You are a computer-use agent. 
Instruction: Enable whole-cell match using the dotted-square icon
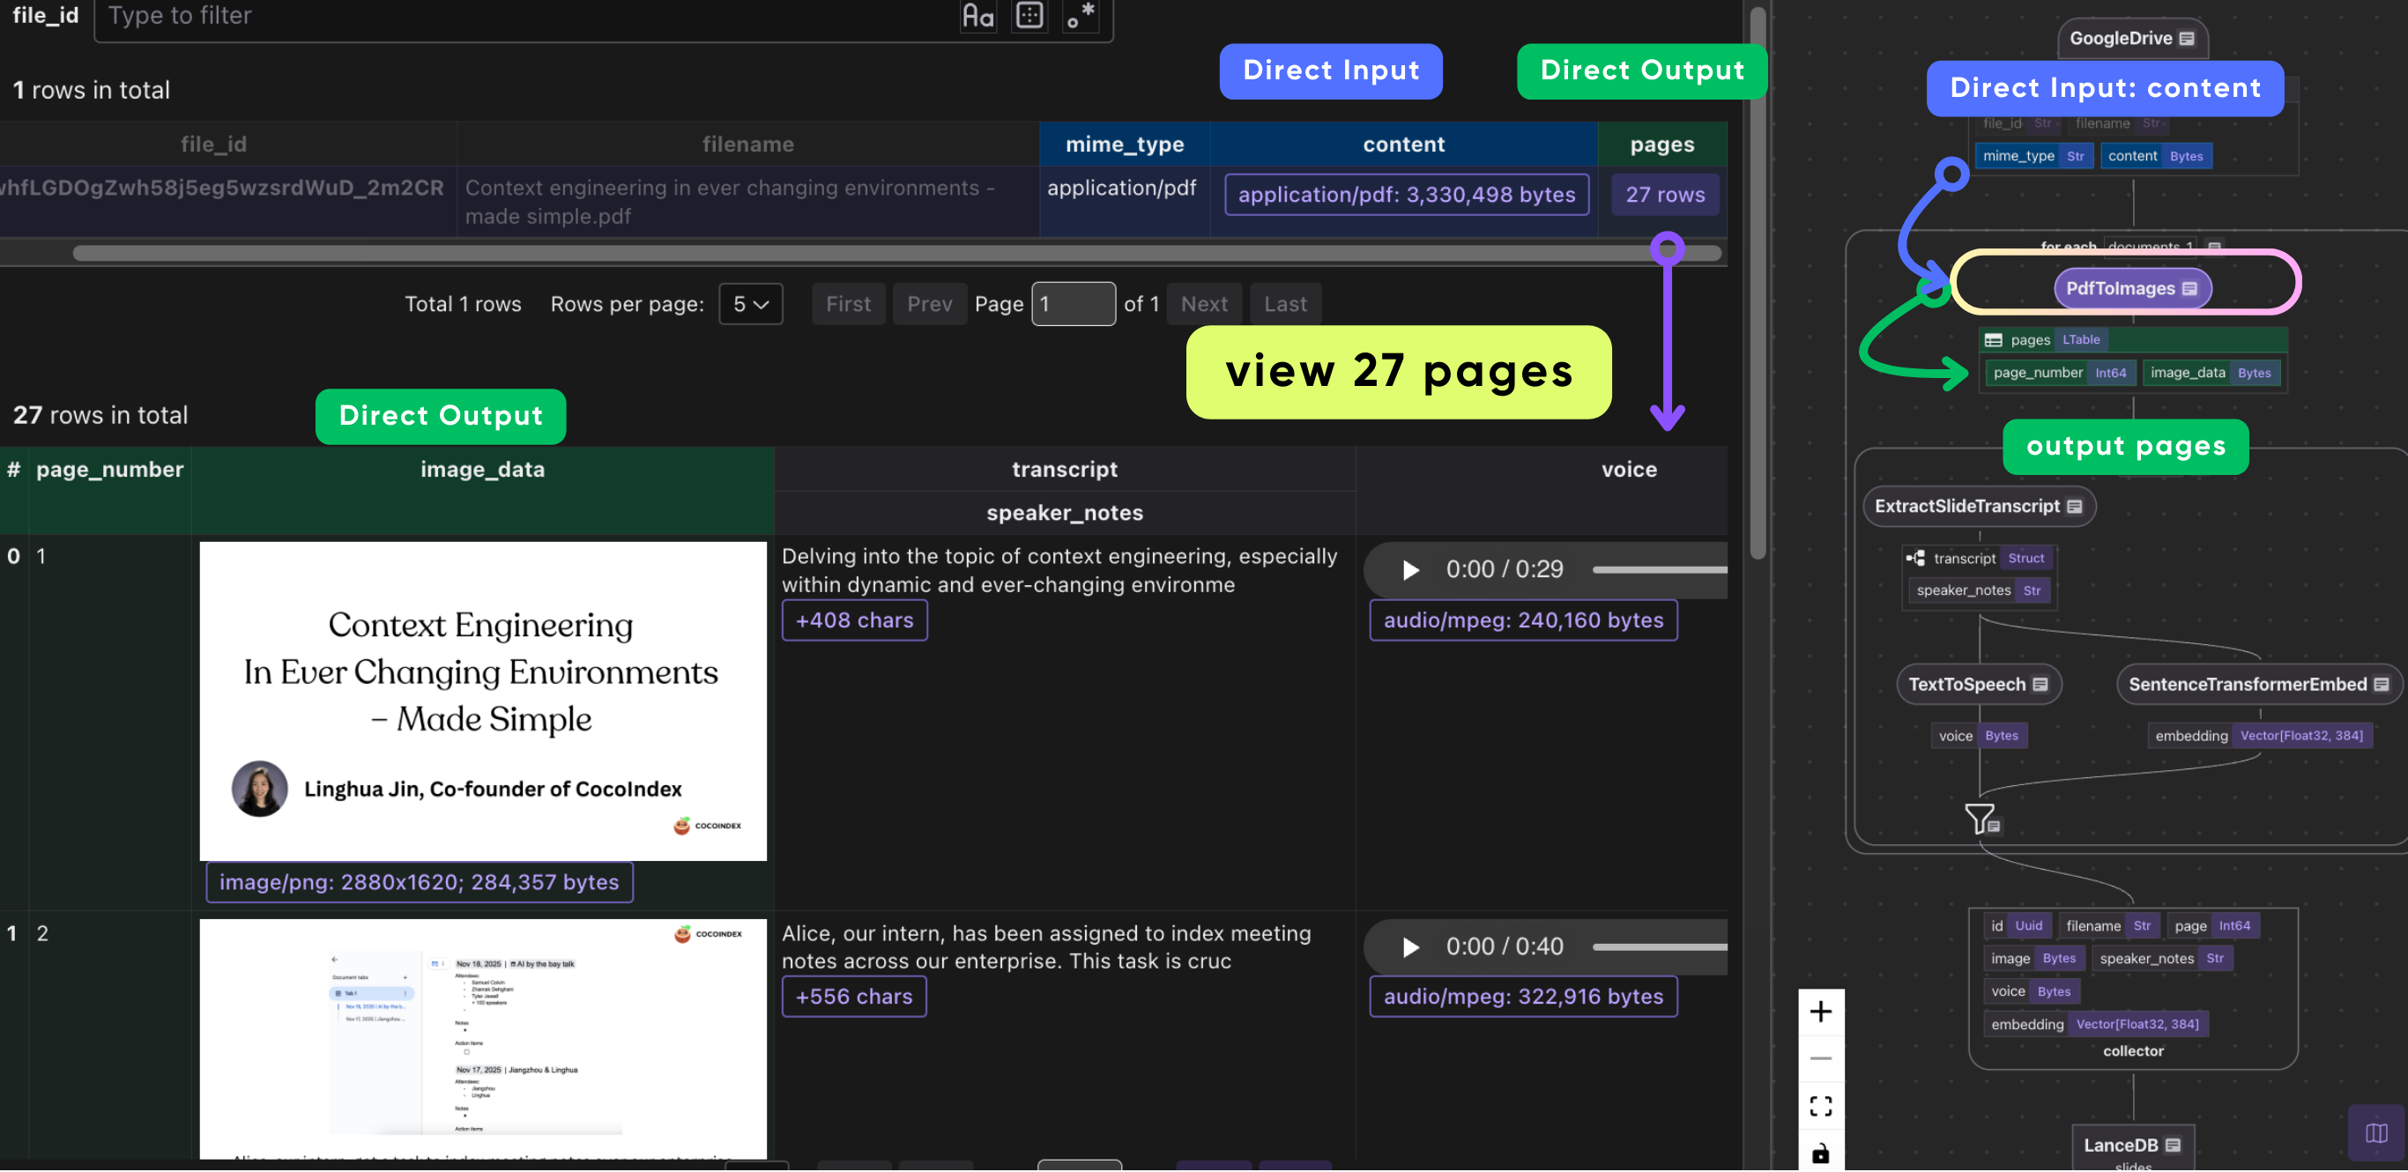pos(1029,16)
